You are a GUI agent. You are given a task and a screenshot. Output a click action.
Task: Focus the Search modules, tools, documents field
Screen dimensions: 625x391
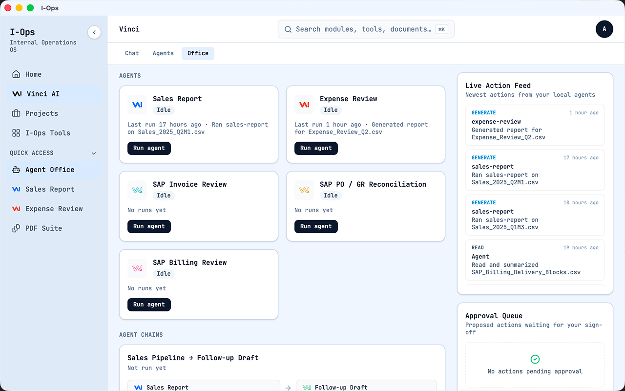(x=366, y=29)
